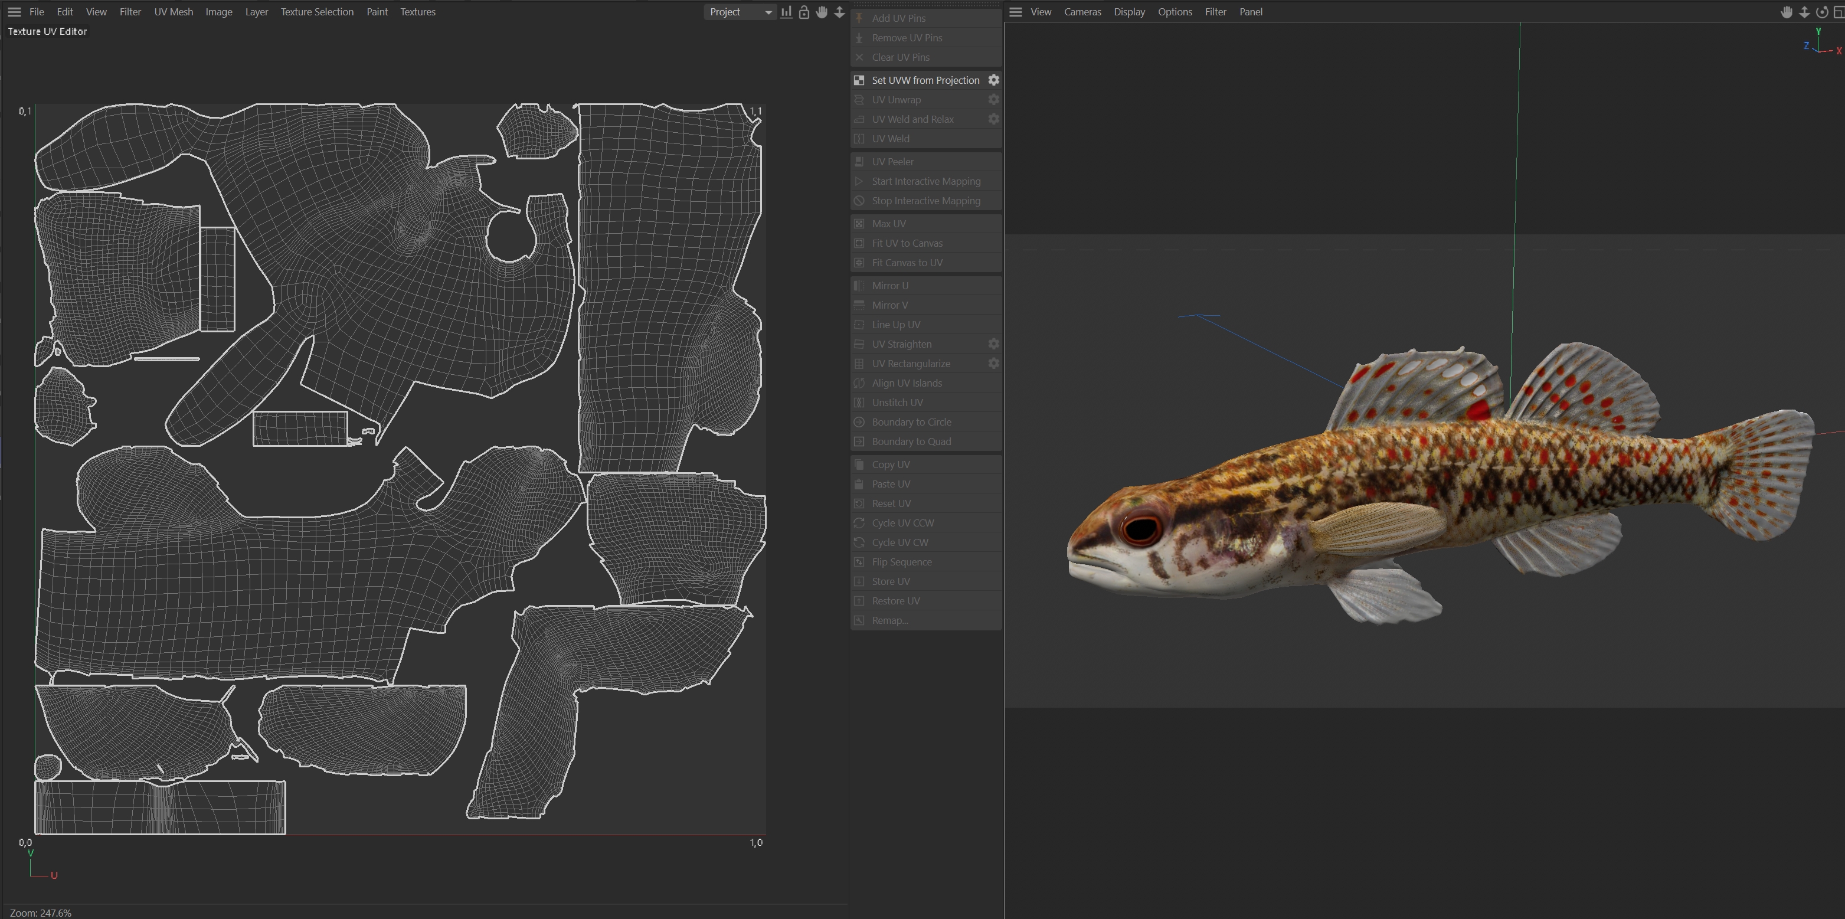
Task: Open the Project mode dropdown
Action: (x=740, y=12)
